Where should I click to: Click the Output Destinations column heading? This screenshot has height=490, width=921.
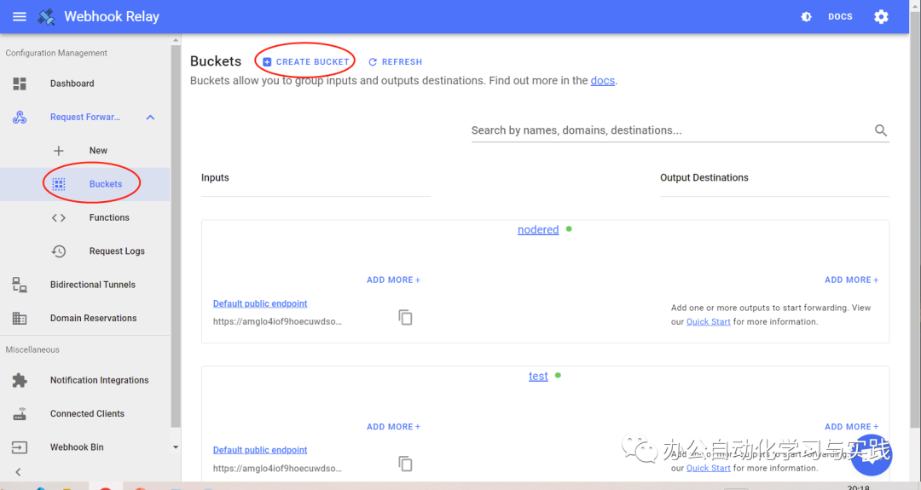tap(704, 178)
